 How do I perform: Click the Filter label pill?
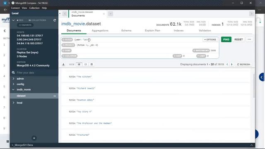click(67, 40)
